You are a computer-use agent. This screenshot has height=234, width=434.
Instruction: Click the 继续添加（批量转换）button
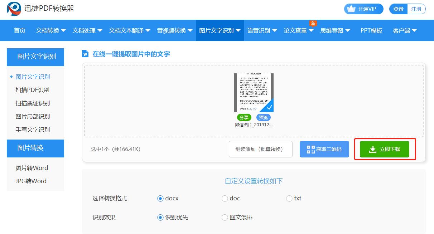pyautogui.click(x=260, y=149)
